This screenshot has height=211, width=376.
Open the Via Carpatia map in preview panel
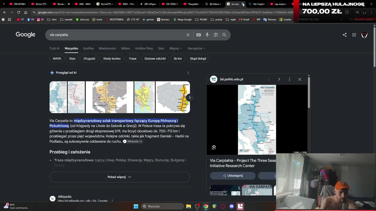click(257, 120)
